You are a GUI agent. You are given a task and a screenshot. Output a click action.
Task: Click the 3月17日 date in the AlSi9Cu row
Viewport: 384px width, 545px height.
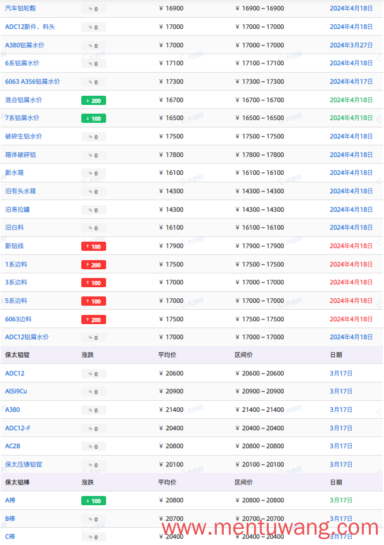pos(341,392)
